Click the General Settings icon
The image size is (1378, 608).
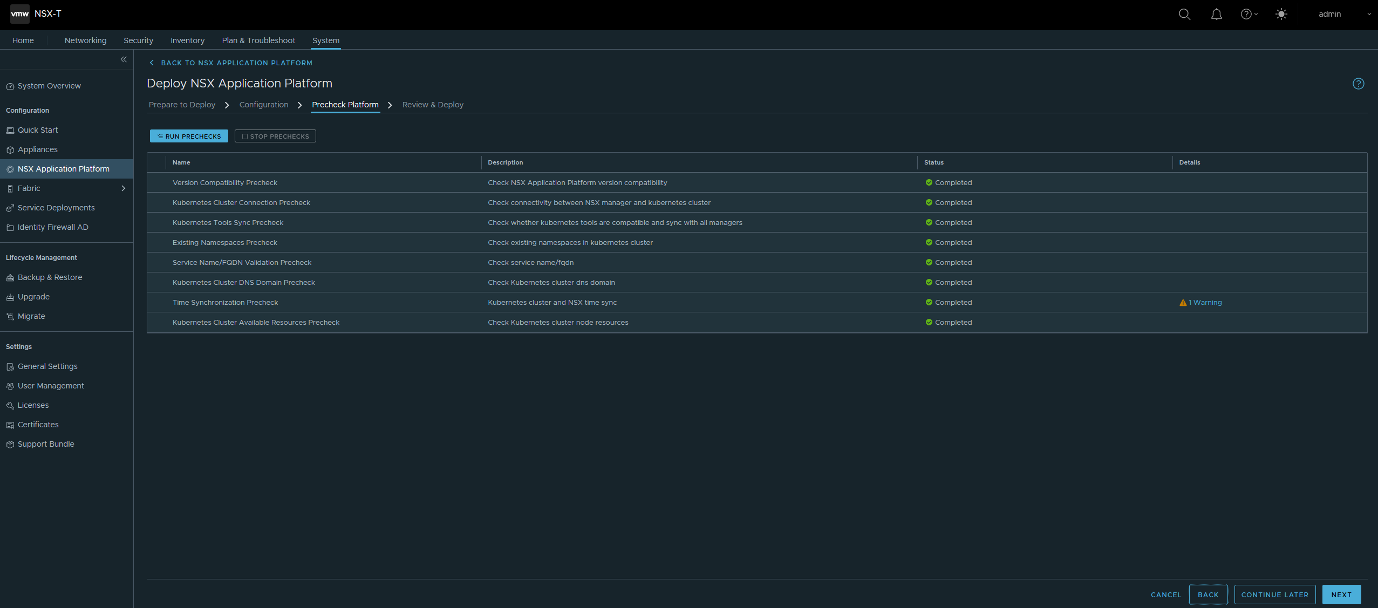(x=10, y=367)
